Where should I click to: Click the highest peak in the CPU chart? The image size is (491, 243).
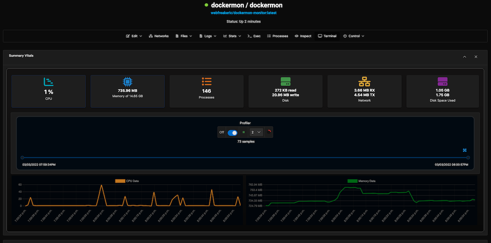[101, 185]
